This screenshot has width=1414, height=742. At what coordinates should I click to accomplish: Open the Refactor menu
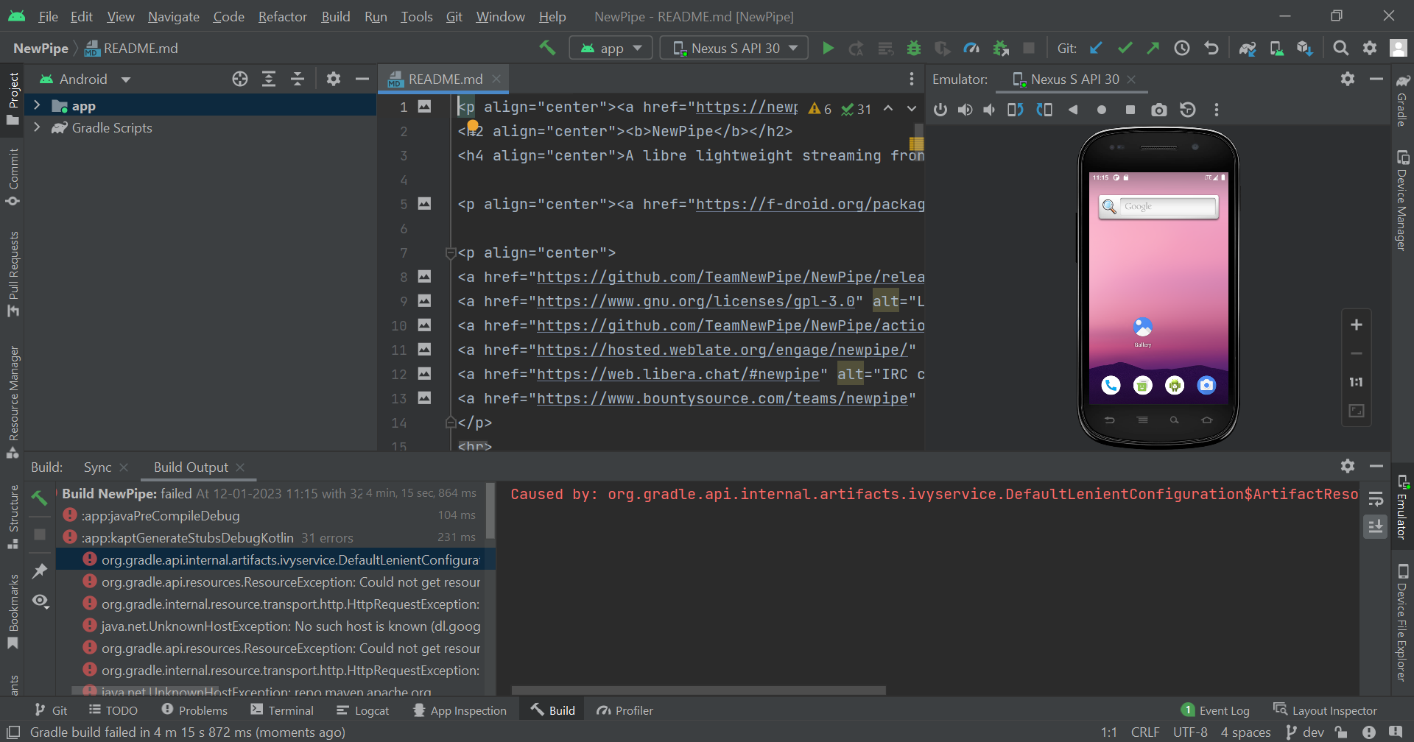282,16
